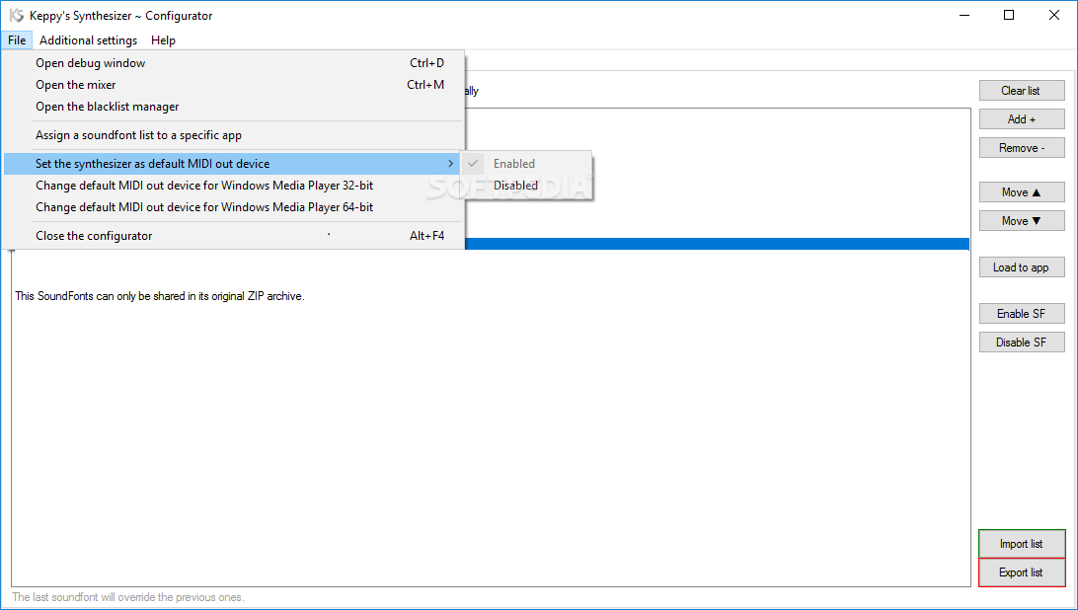1078x610 pixels.
Task: Open the blacklist manager entry
Action: pyautogui.click(x=234, y=107)
